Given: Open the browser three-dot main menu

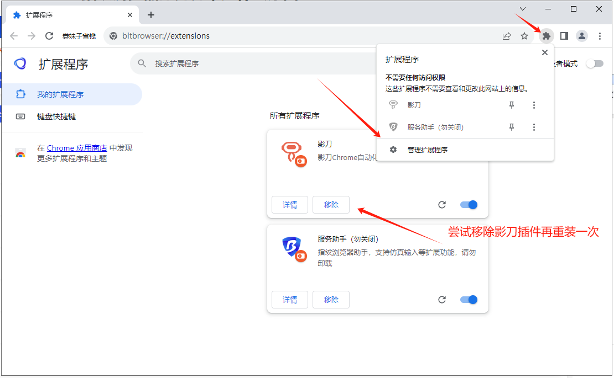Looking at the screenshot, I should pos(600,36).
